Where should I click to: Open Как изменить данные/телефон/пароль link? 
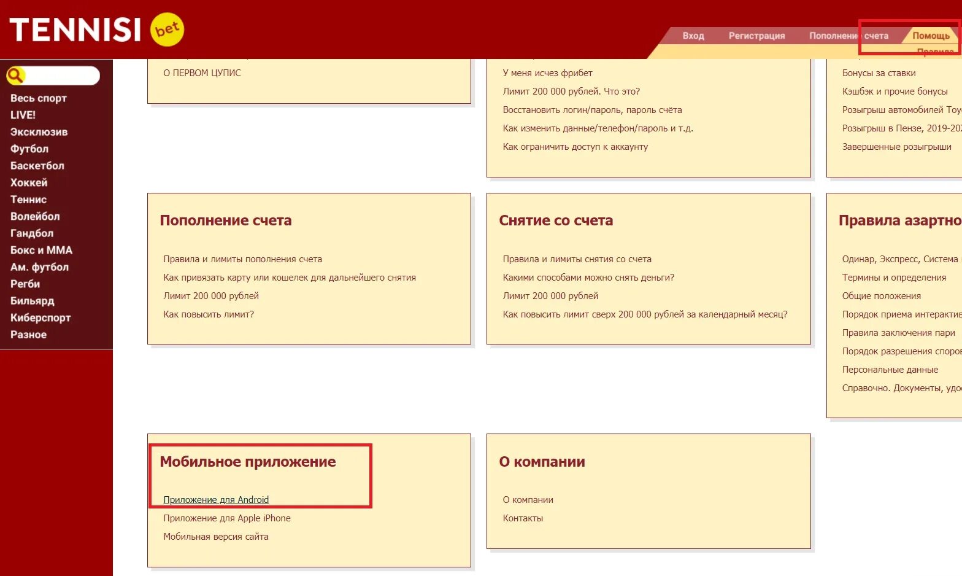(598, 128)
